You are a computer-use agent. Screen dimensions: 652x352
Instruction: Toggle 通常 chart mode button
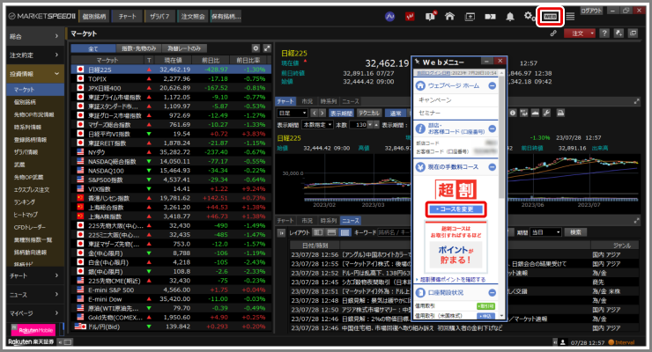point(395,113)
